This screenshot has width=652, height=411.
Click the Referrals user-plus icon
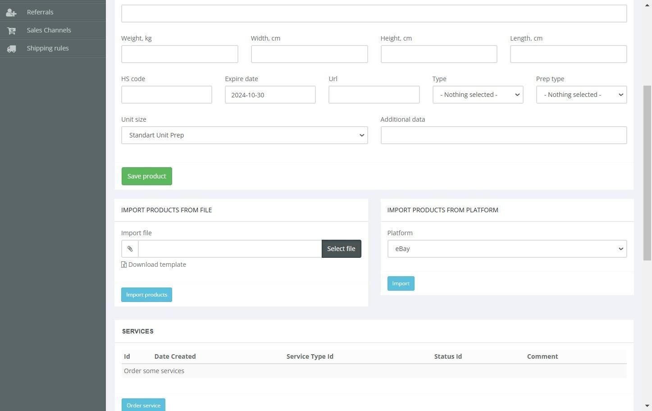tap(11, 13)
